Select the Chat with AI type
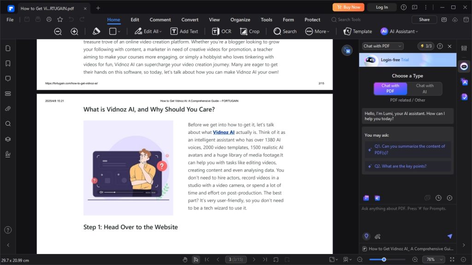Image resolution: width=472 pixels, height=265 pixels. (425, 89)
